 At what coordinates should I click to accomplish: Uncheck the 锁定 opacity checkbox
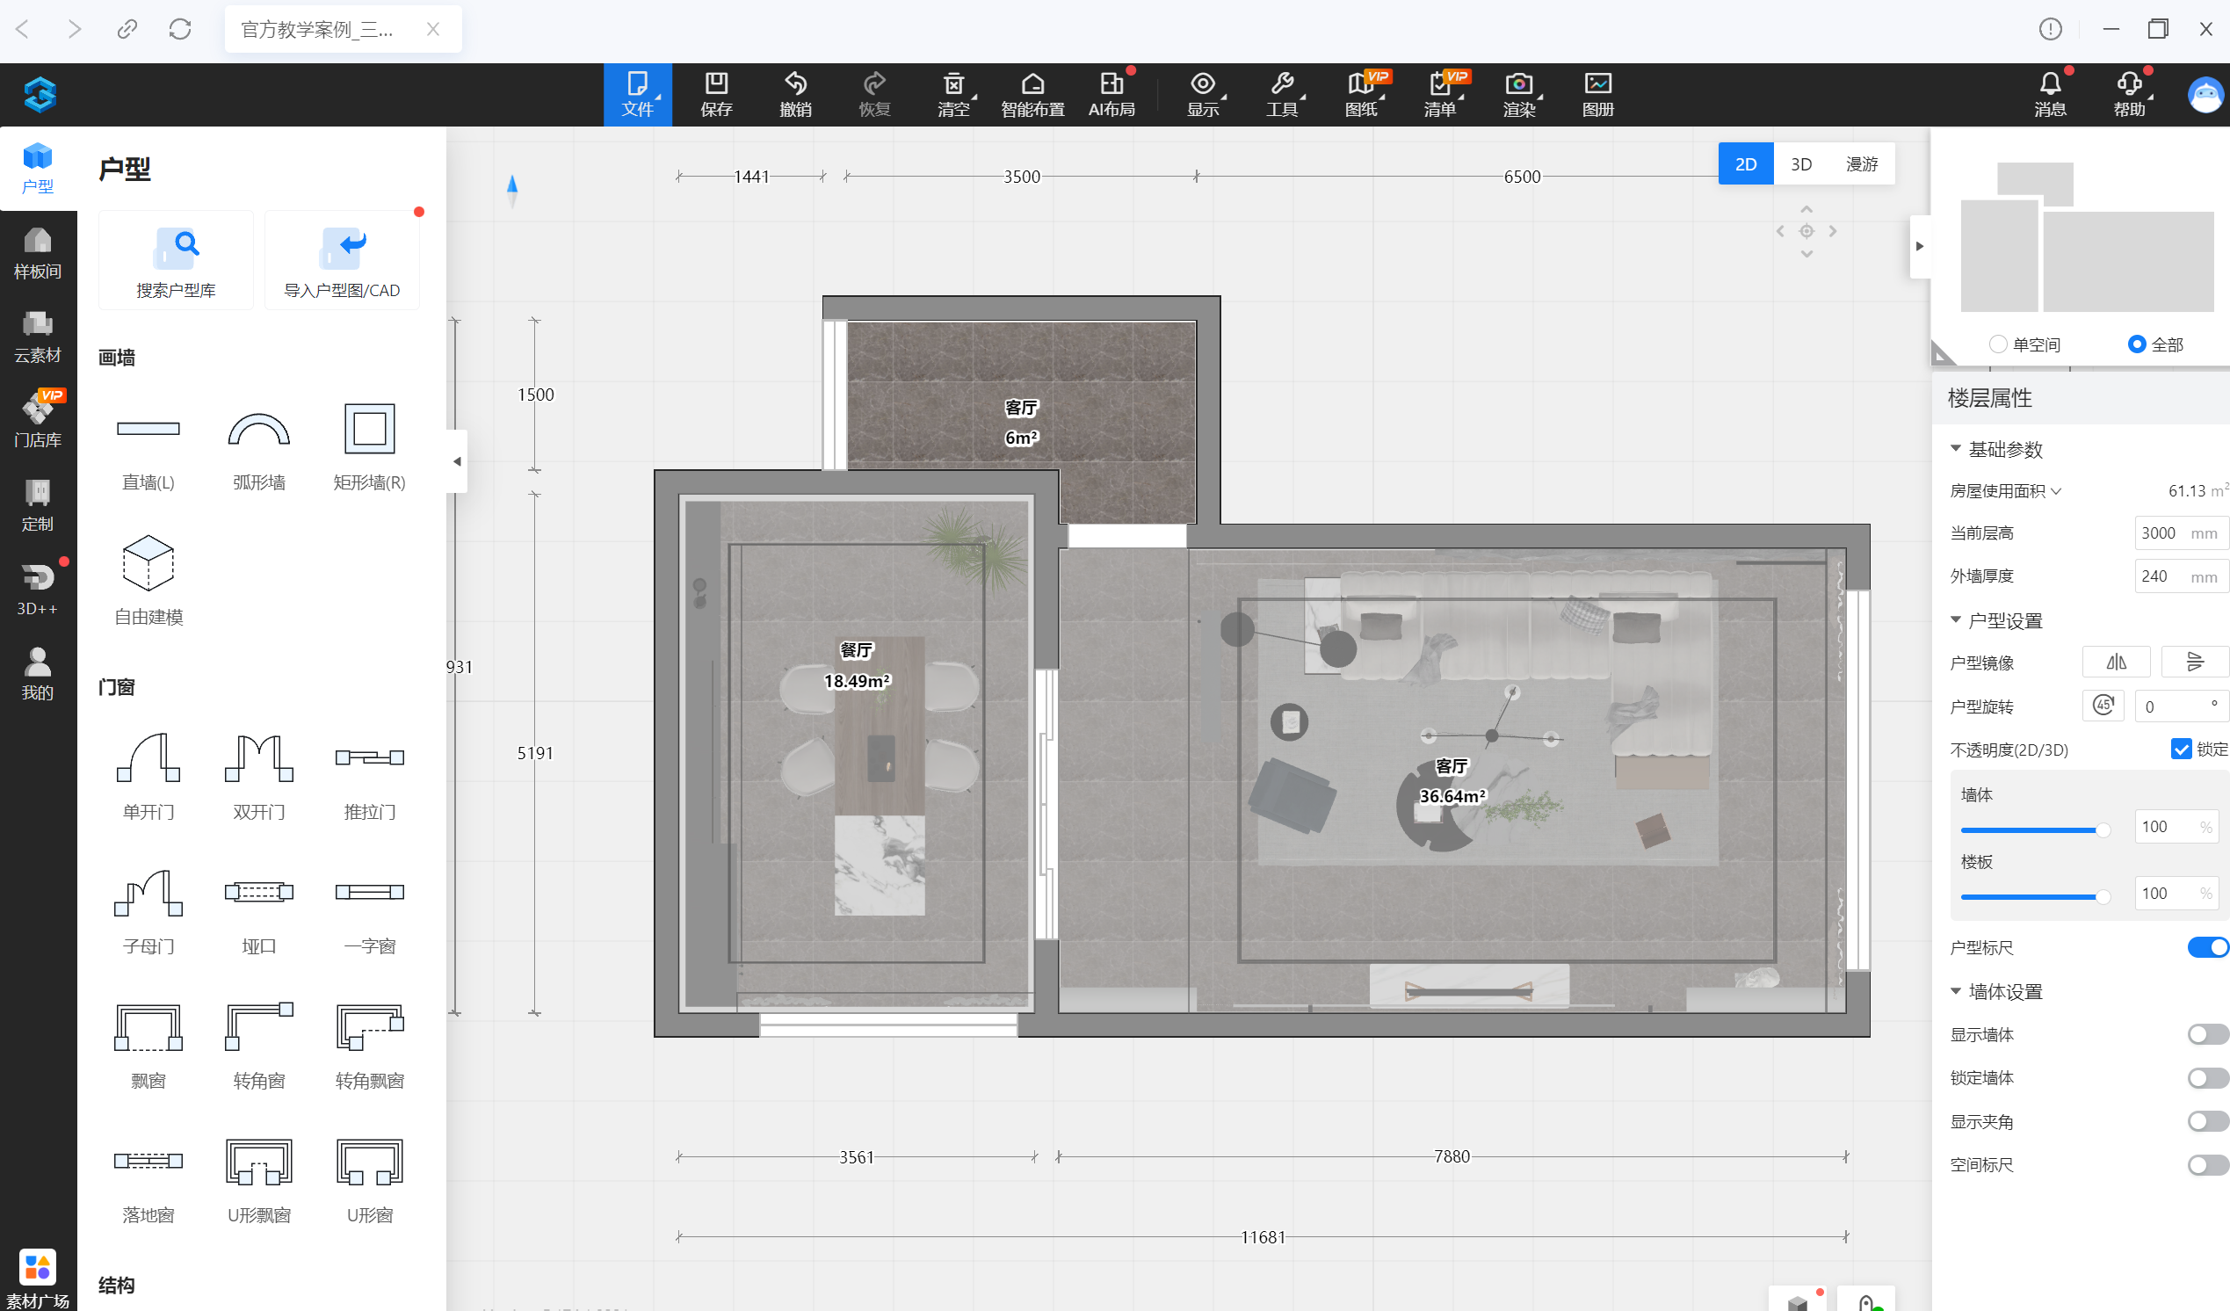(2181, 749)
